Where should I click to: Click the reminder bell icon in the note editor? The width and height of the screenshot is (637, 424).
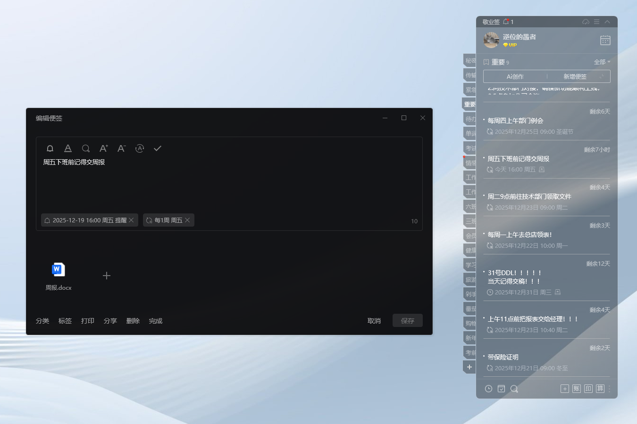[50, 148]
